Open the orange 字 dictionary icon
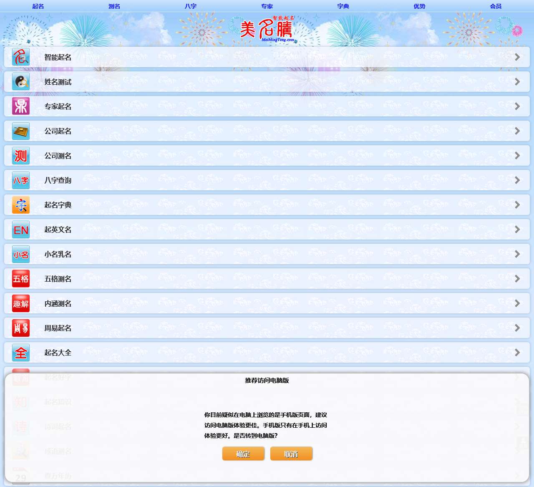This screenshot has width=534, height=487. [x=21, y=205]
